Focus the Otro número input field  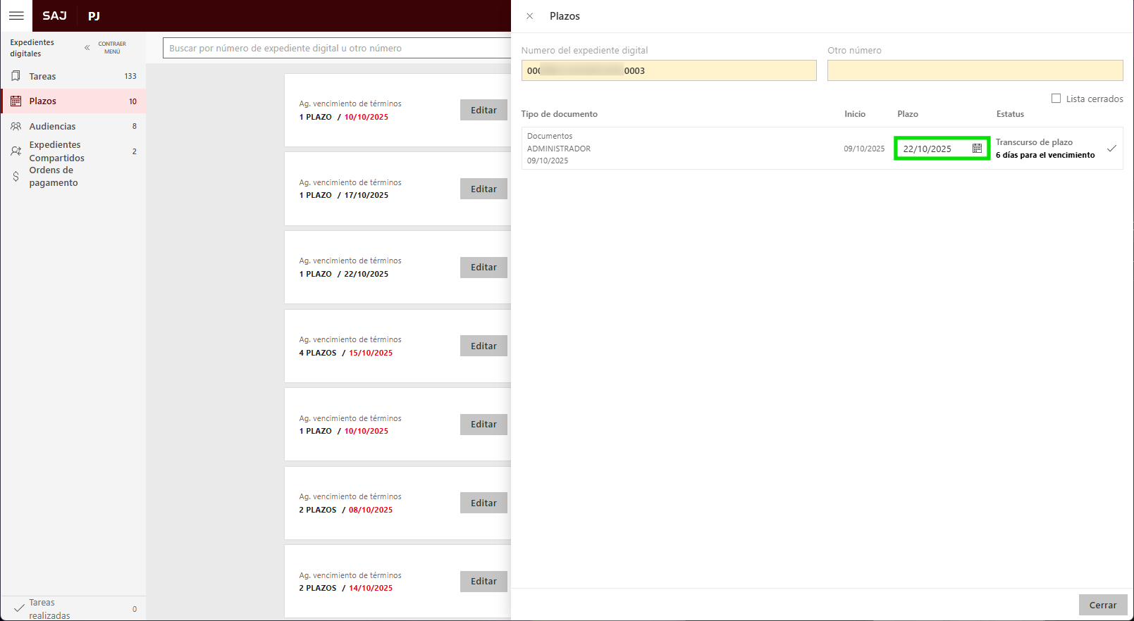click(x=975, y=70)
